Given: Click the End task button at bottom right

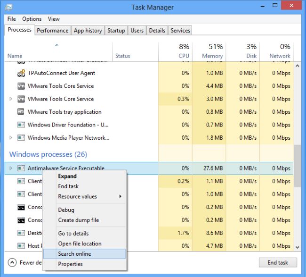Looking at the screenshot, I should (x=278, y=262).
